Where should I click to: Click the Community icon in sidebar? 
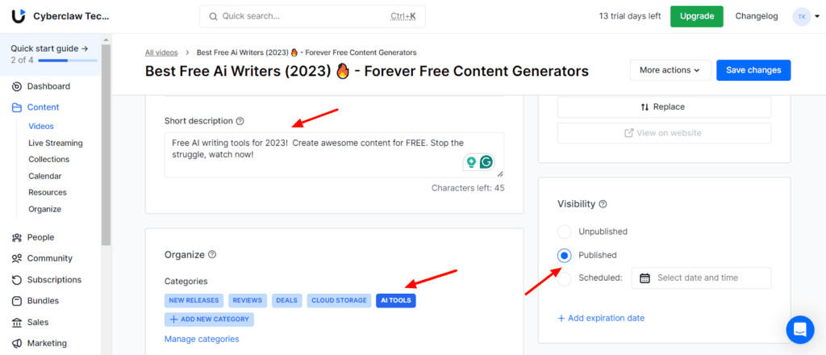pos(17,259)
